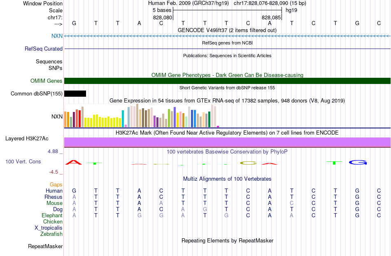Click the hg19 label right of scale bar
The width and height of the screenshot is (391, 256).
[291, 10]
